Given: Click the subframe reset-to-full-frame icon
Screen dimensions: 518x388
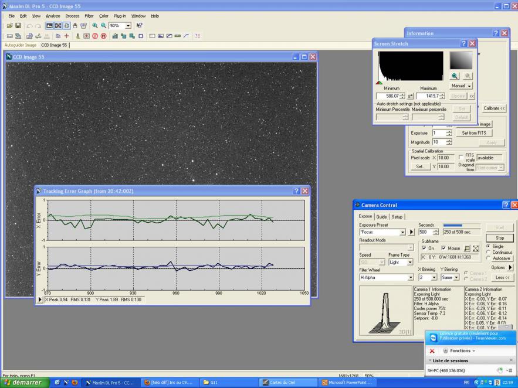Looking at the screenshot, I should pyautogui.click(x=476, y=249).
